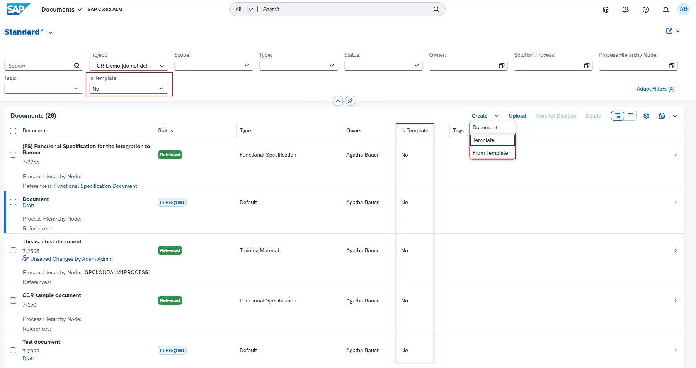Click the export to spreadsheet icon
Image resolution: width=696 pixels, height=368 pixels.
(662, 116)
